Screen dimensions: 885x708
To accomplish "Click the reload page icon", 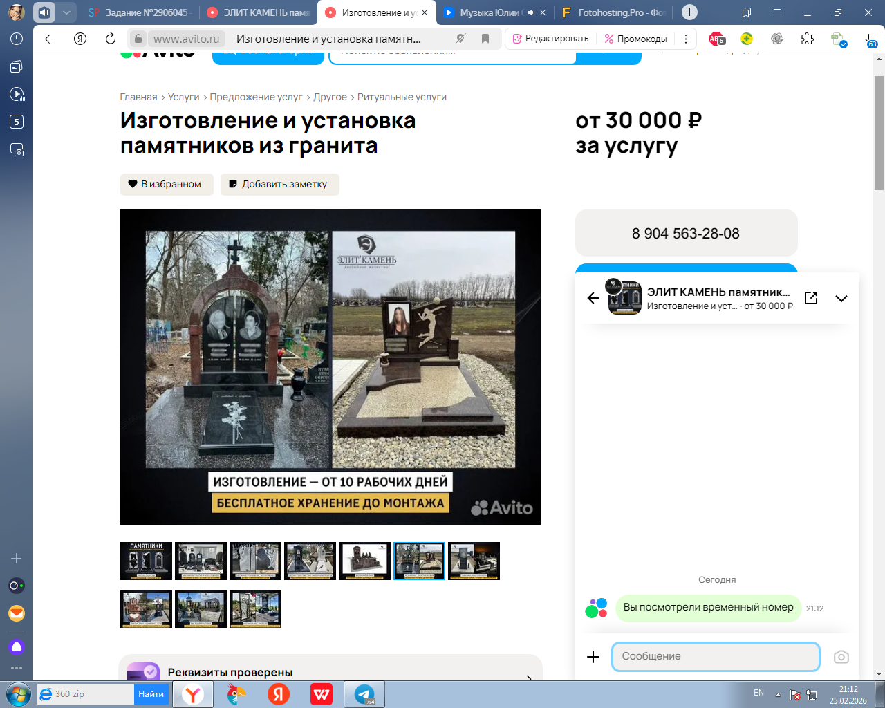I will [111, 39].
